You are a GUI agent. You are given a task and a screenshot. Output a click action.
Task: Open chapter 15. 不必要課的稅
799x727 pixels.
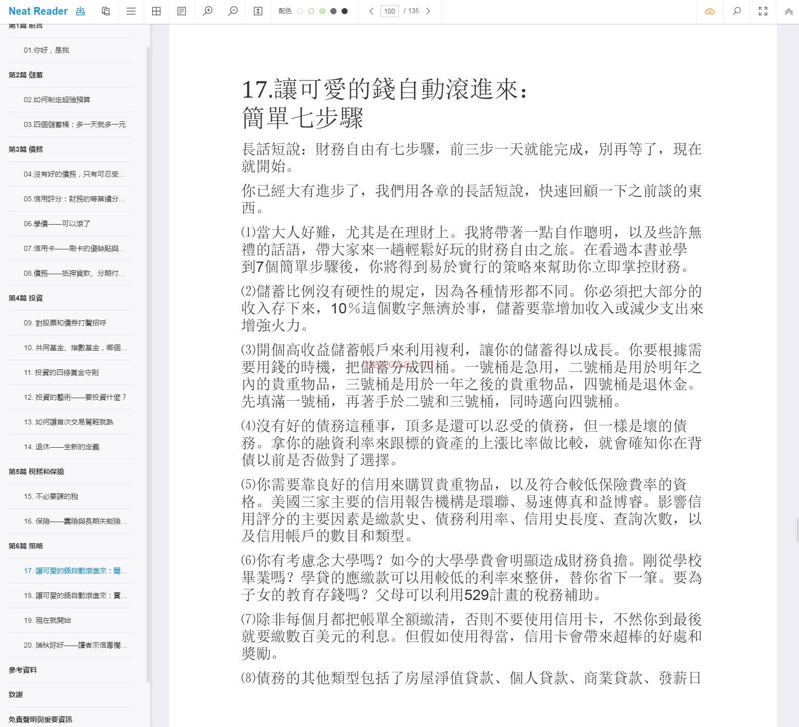click(70, 496)
